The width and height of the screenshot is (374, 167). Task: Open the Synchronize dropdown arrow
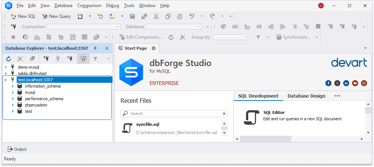(x=317, y=37)
